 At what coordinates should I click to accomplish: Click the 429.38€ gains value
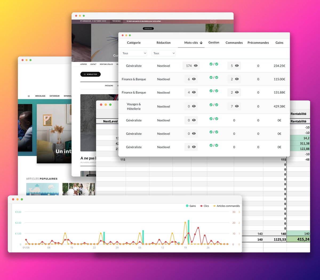(x=279, y=106)
